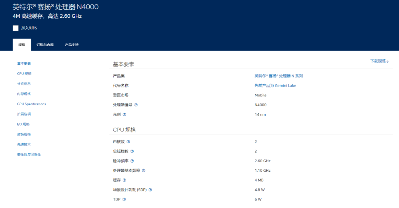Show help for 处理器编号
The width and height of the screenshot is (399, 208).
pyautogui.click(x=136, y=105)
